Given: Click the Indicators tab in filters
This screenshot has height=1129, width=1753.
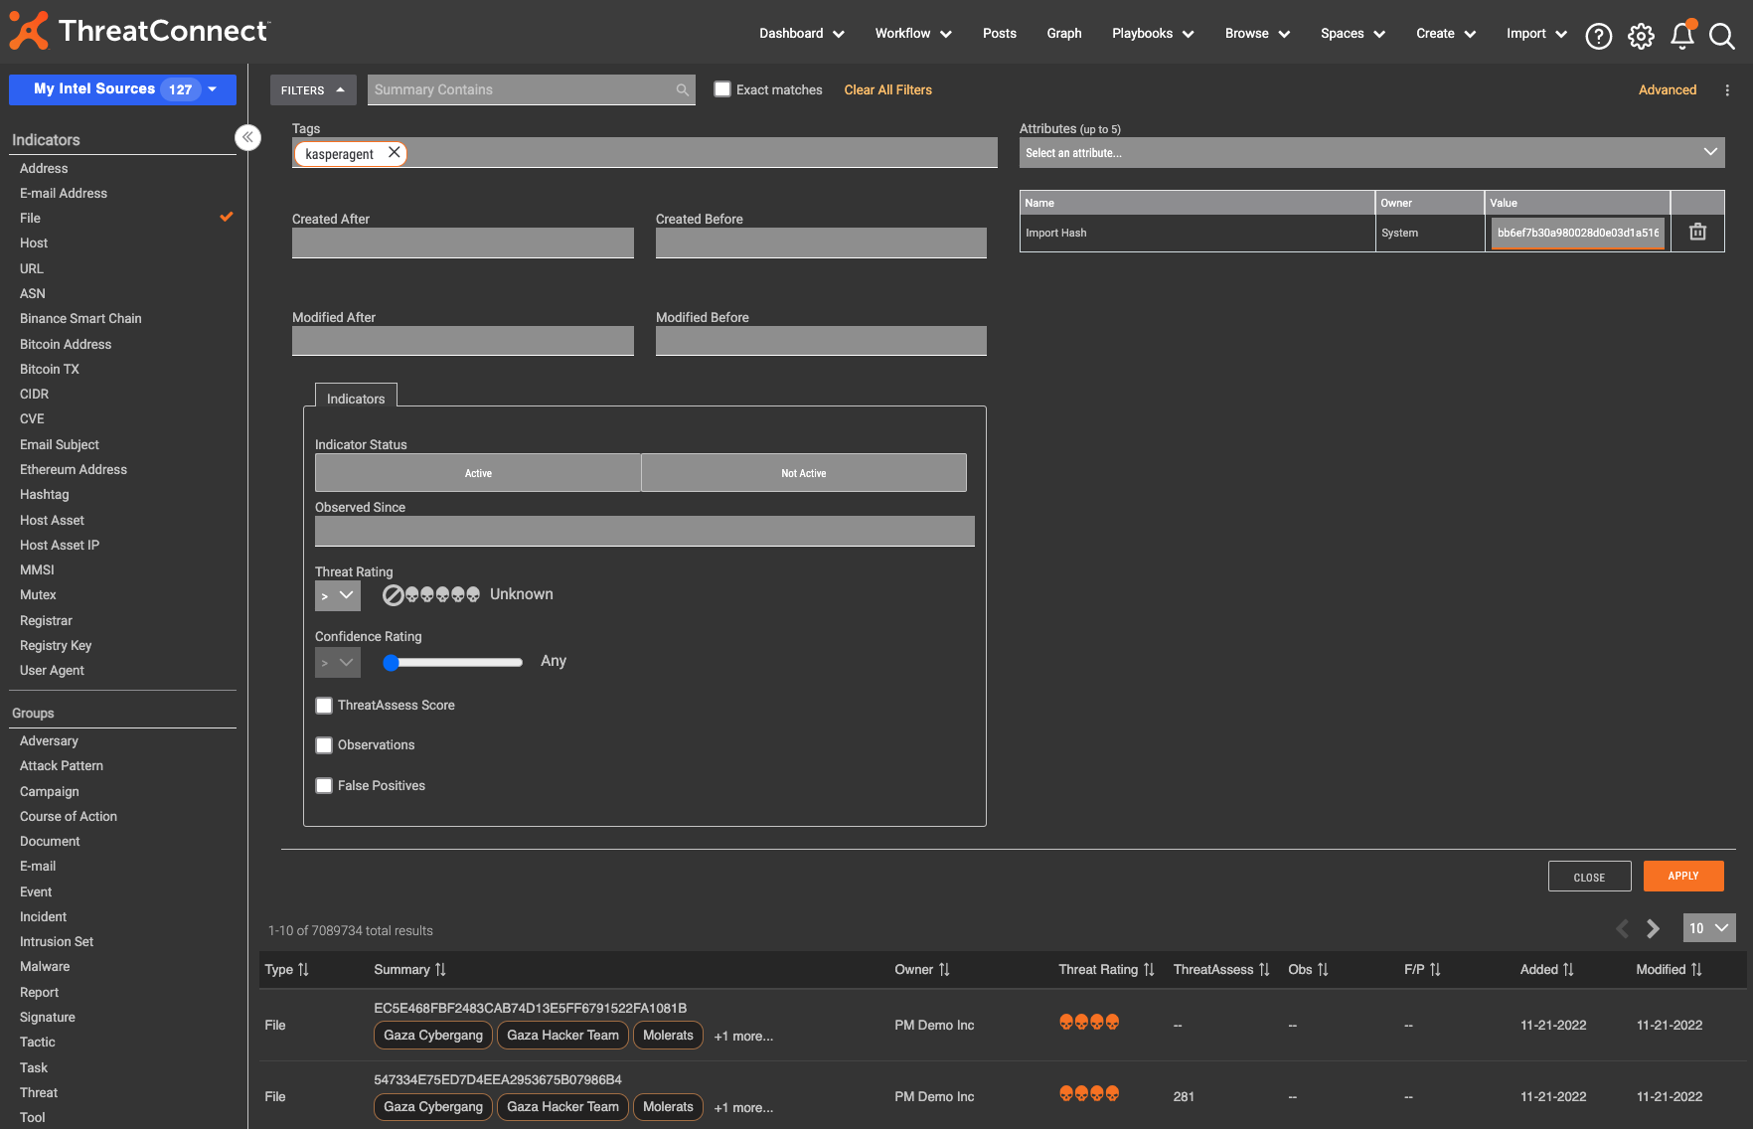Looking at the screenshot, I should tap(356, 398).
